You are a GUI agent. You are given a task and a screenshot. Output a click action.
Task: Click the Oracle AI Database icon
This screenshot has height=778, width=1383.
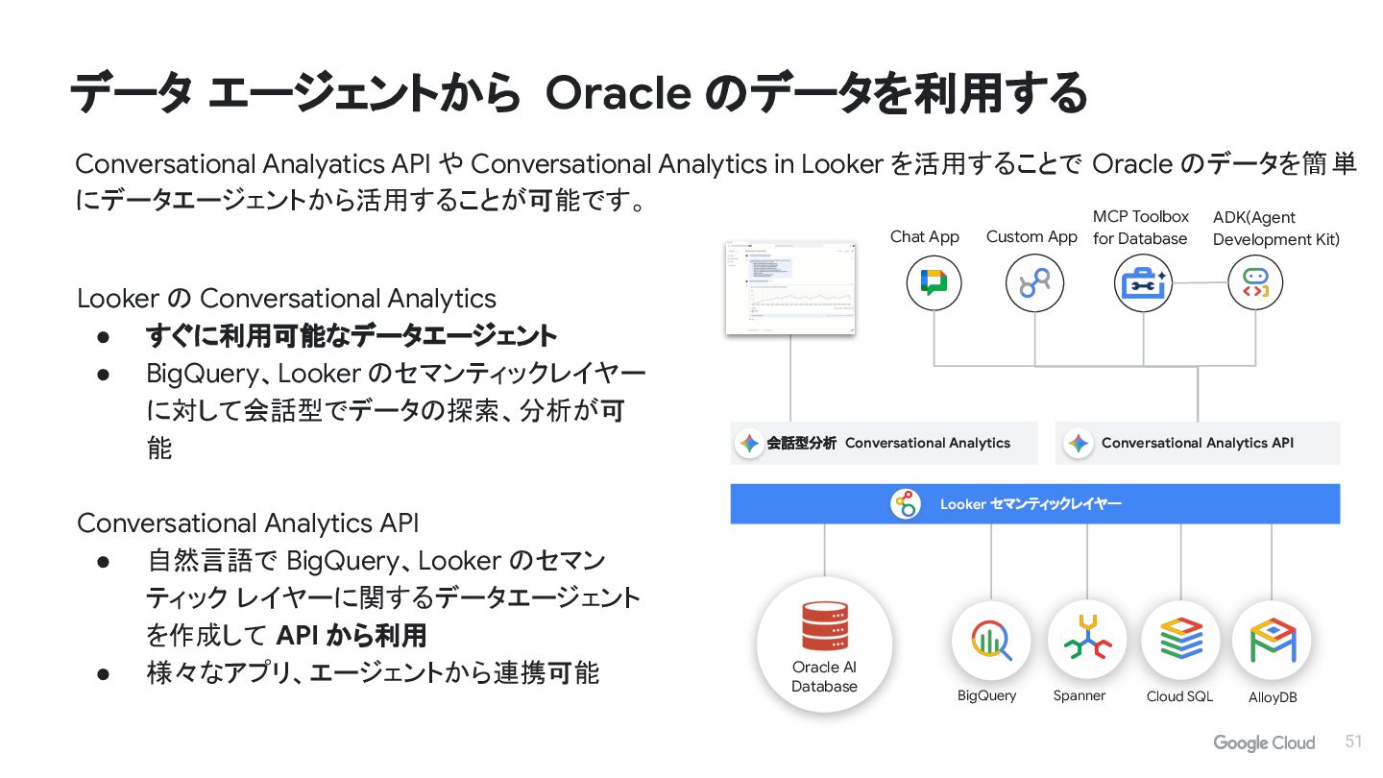pyautogui.click(x=824, y=625)
